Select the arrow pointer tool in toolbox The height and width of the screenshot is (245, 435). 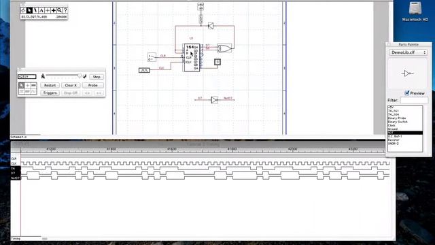tap(29, 10)
